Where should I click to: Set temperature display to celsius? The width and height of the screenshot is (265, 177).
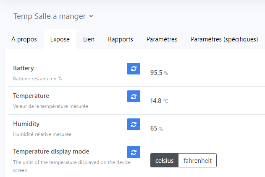point(164,161)
